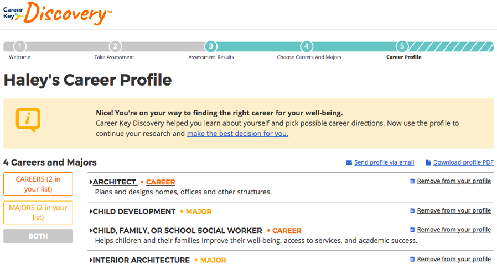This screenshot has height=270, width=497.
Task: Expand the Child Development disclosure triangle
Action: [91, 211]
